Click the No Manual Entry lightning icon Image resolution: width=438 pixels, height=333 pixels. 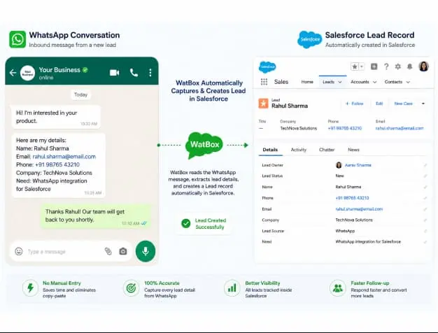pyautogui.click(x=31, y=288)
